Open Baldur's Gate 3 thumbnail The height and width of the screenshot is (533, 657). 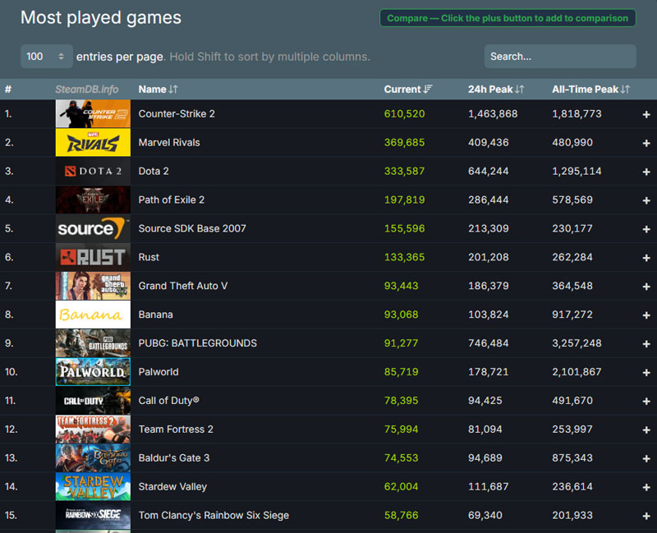tap(93, 458)
